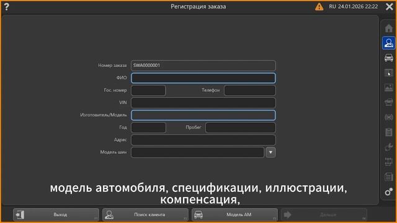
Task: Open the settings gears sidebar icon
Action: pos(389,191)
